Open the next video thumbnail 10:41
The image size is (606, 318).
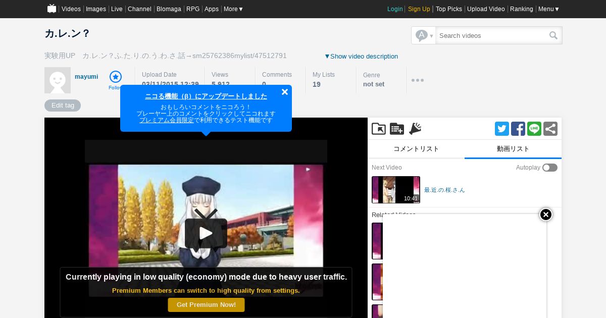[x=396, y=190]
